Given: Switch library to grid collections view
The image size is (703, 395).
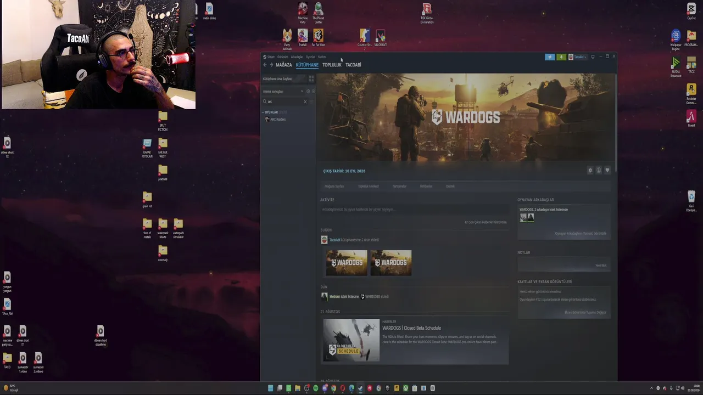Looking at the screenshot, I should point(311,78).
